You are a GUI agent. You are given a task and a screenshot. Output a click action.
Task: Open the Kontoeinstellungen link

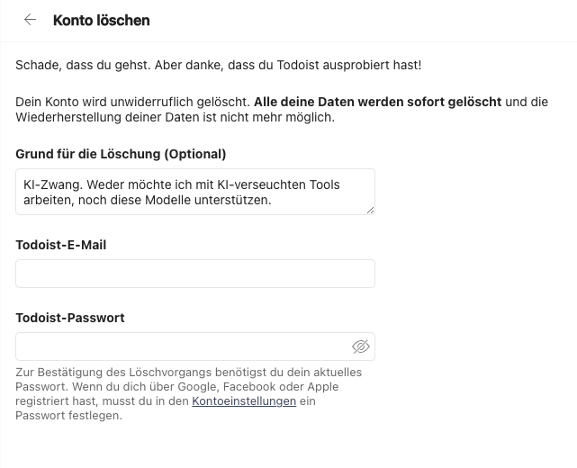244,401
